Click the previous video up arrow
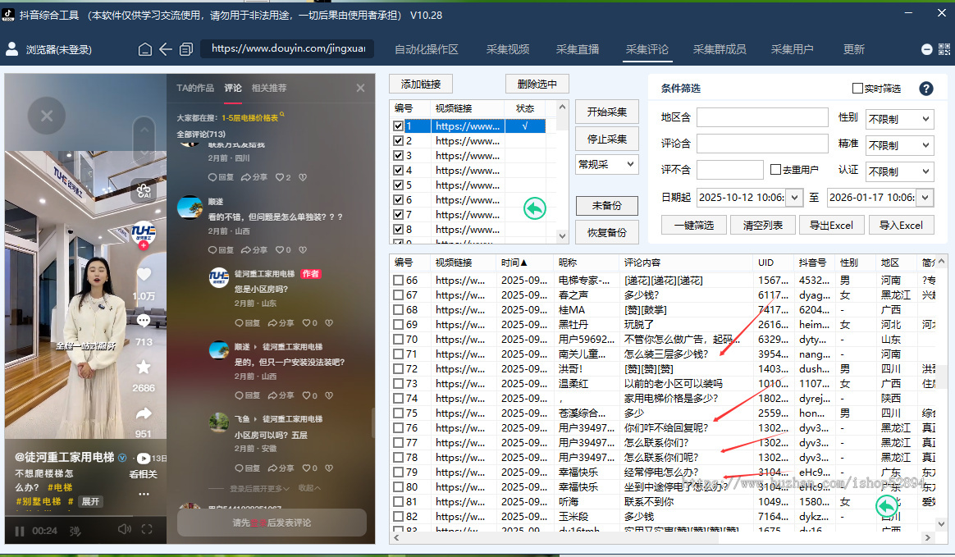 (144, 130)
